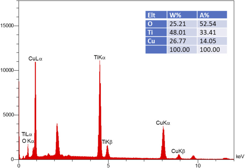Click the O element row label
Screen dimensions: 245x168
click(156, 24)
